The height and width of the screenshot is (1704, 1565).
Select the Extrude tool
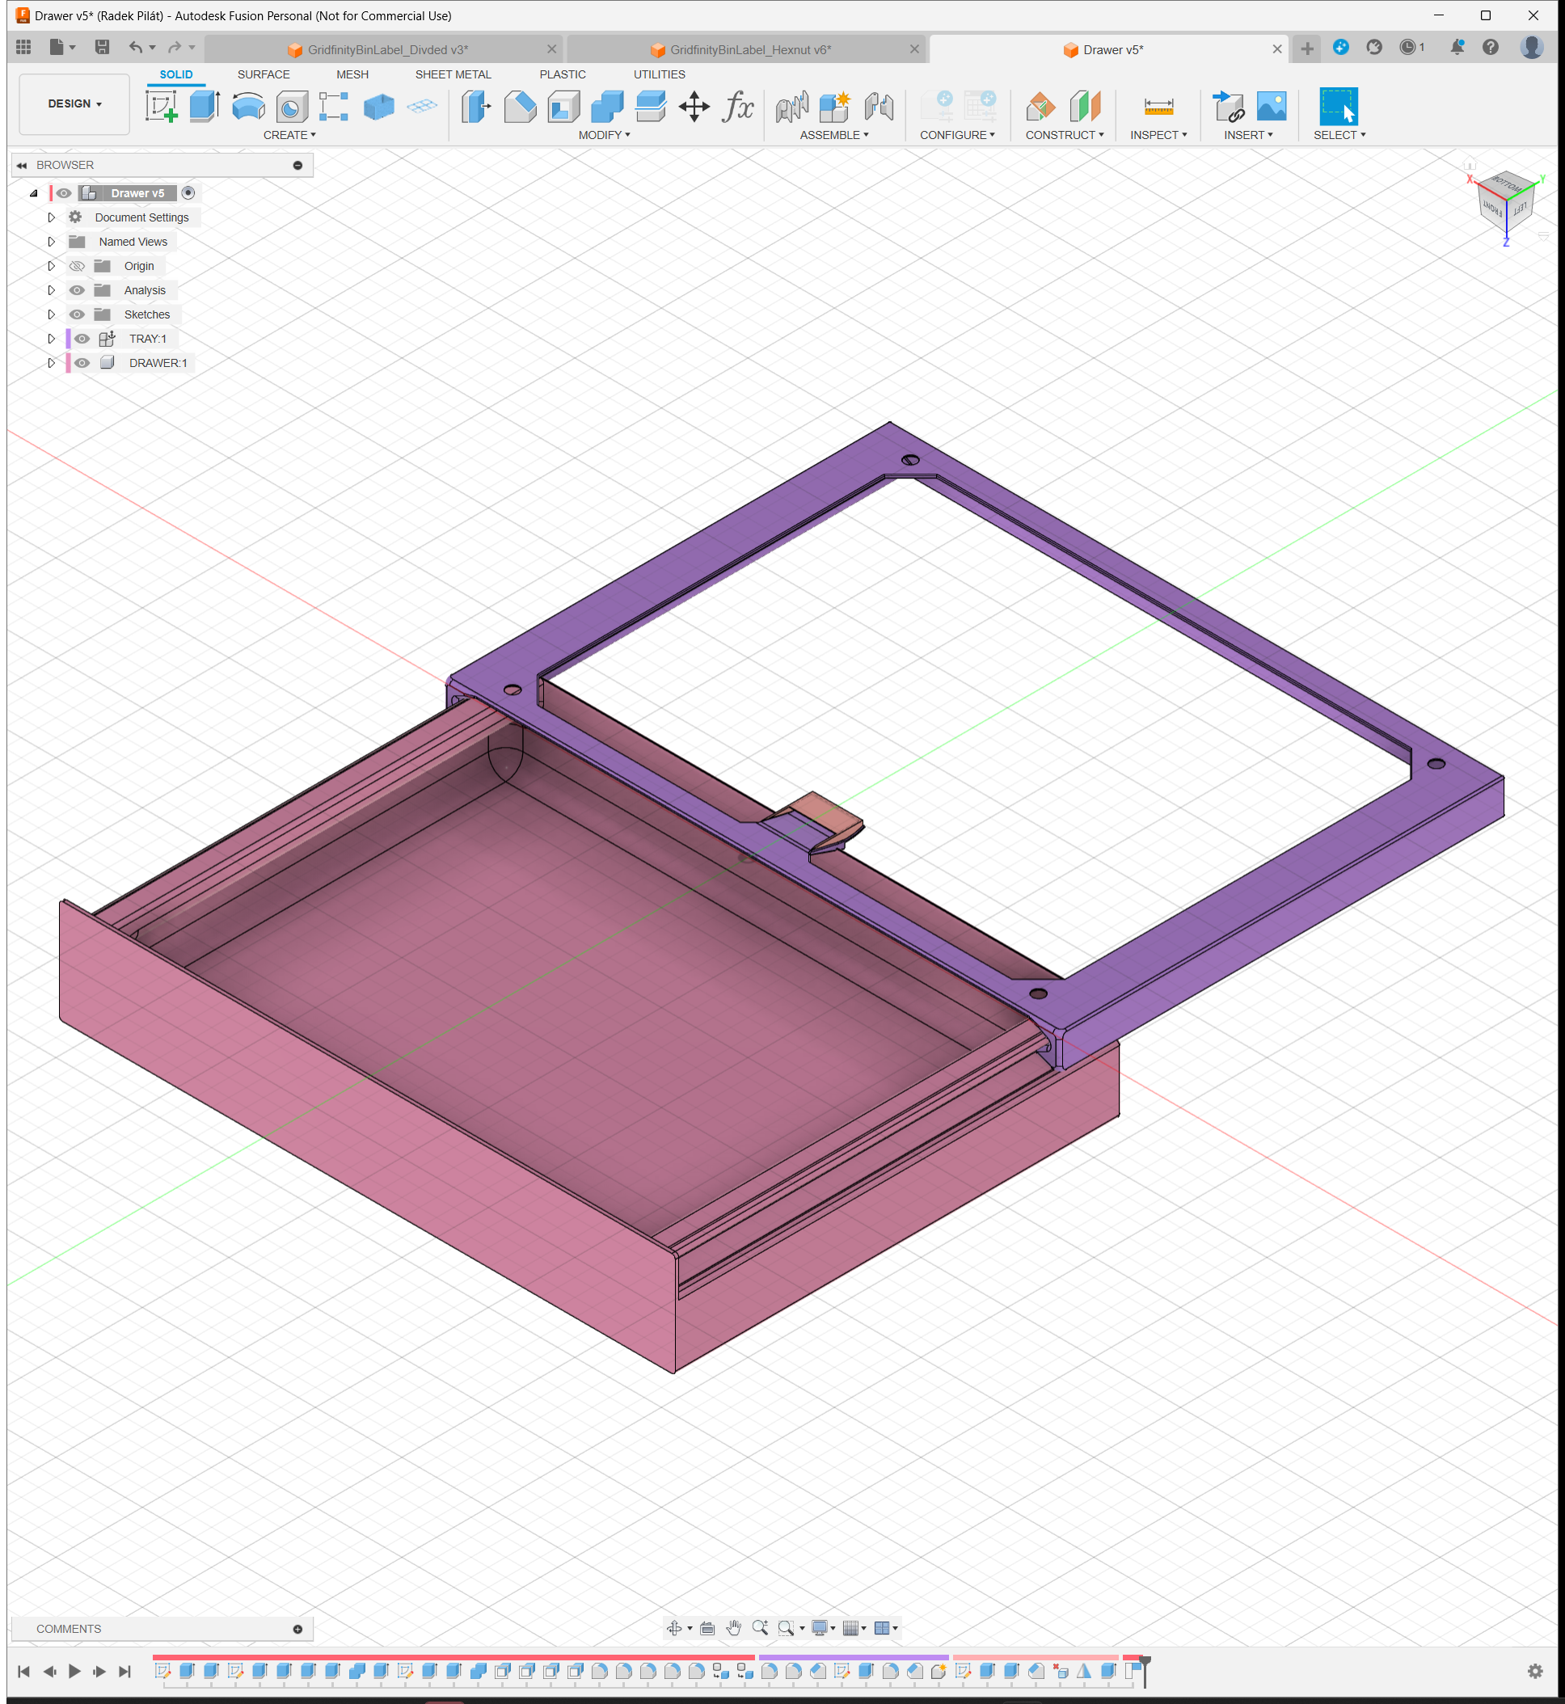pyautogui.click(x=204, y=107)
